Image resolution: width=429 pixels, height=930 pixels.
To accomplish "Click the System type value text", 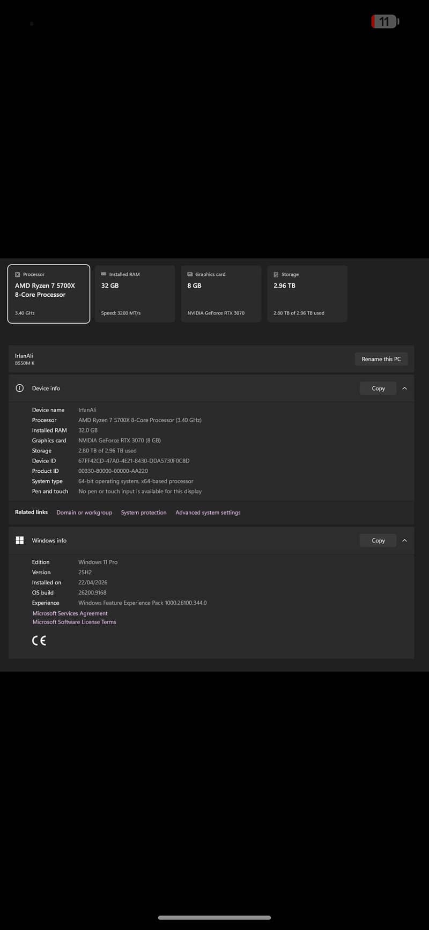I will tap(136, 481).
